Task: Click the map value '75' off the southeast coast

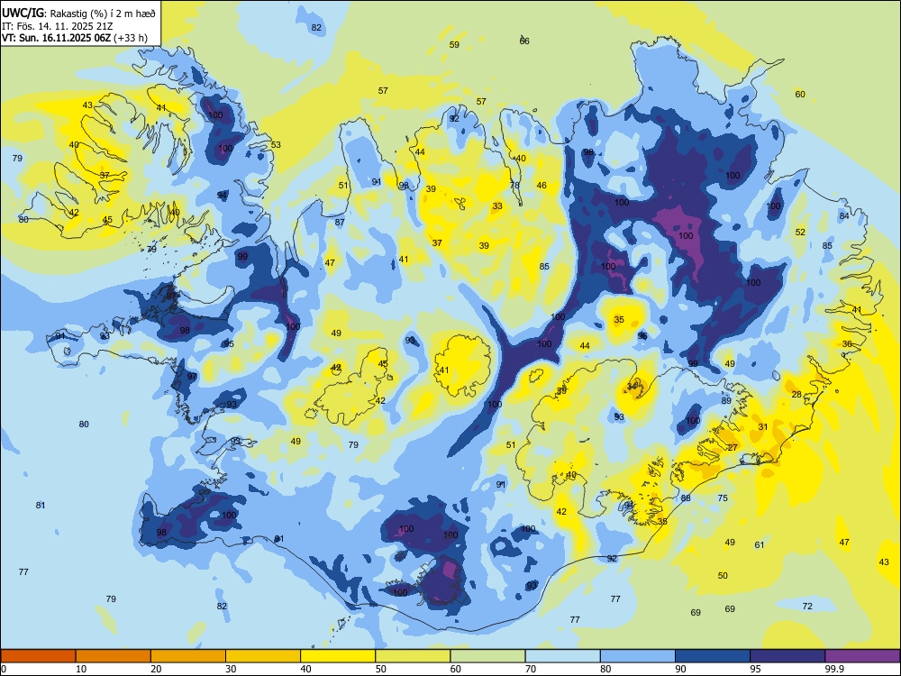Action: pyautogui.click(x=723, y=498)
